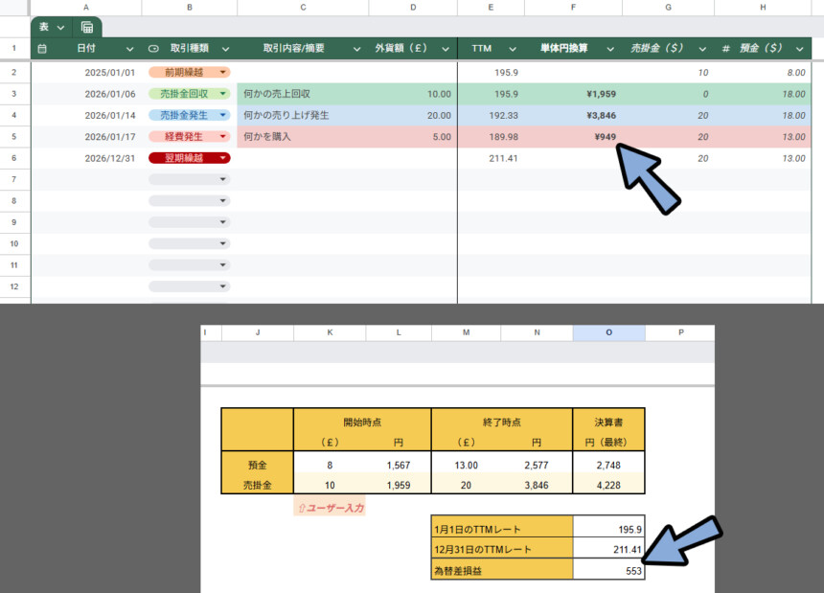Open the empty dropdown chip in row 7
Viewport: 824px width, 593px height.
click(189, 180)
